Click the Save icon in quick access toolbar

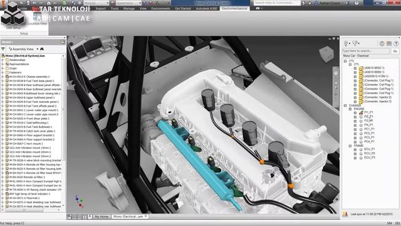[x=28, y=3]
